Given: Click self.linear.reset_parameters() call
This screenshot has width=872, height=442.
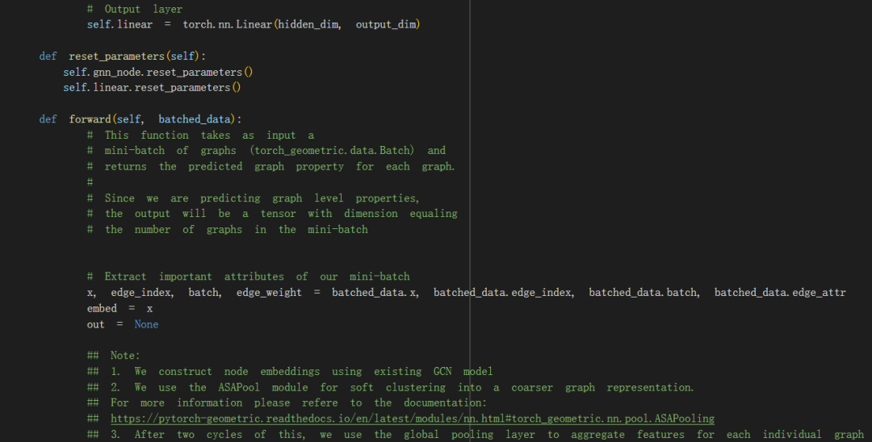Looking at the screenshot, I should pos(152,87).
